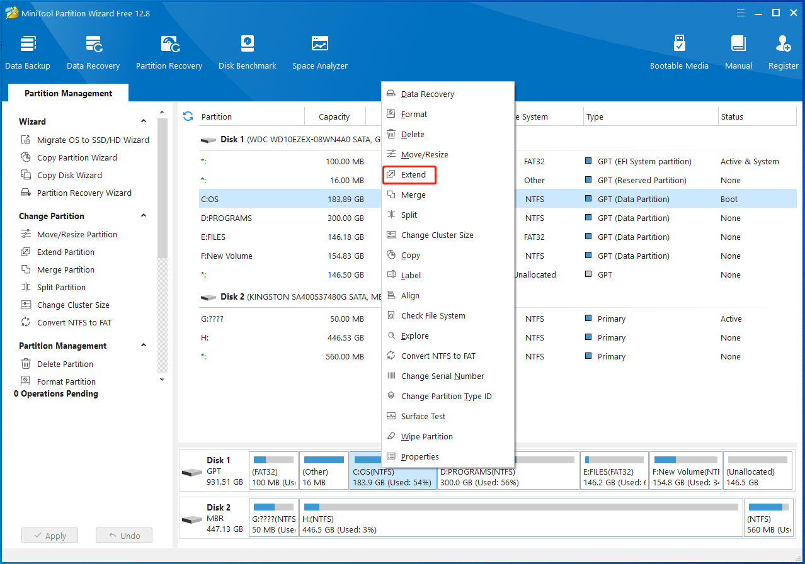The image size is (805, 564).
Task: Select Extend Partition in sidebar
Action: pyautogui.click(x=58, y=252)
